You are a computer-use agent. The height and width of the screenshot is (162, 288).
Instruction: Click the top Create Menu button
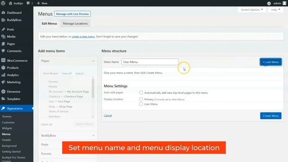point(270,62)
